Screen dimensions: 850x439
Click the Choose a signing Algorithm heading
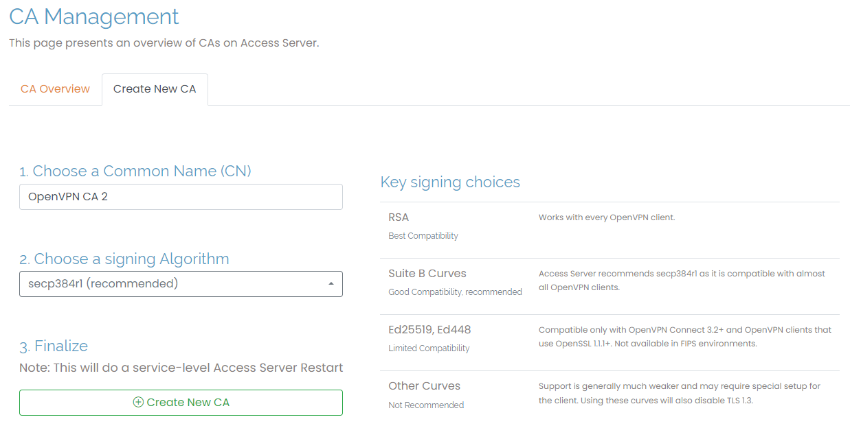click(x=124, y=259)
